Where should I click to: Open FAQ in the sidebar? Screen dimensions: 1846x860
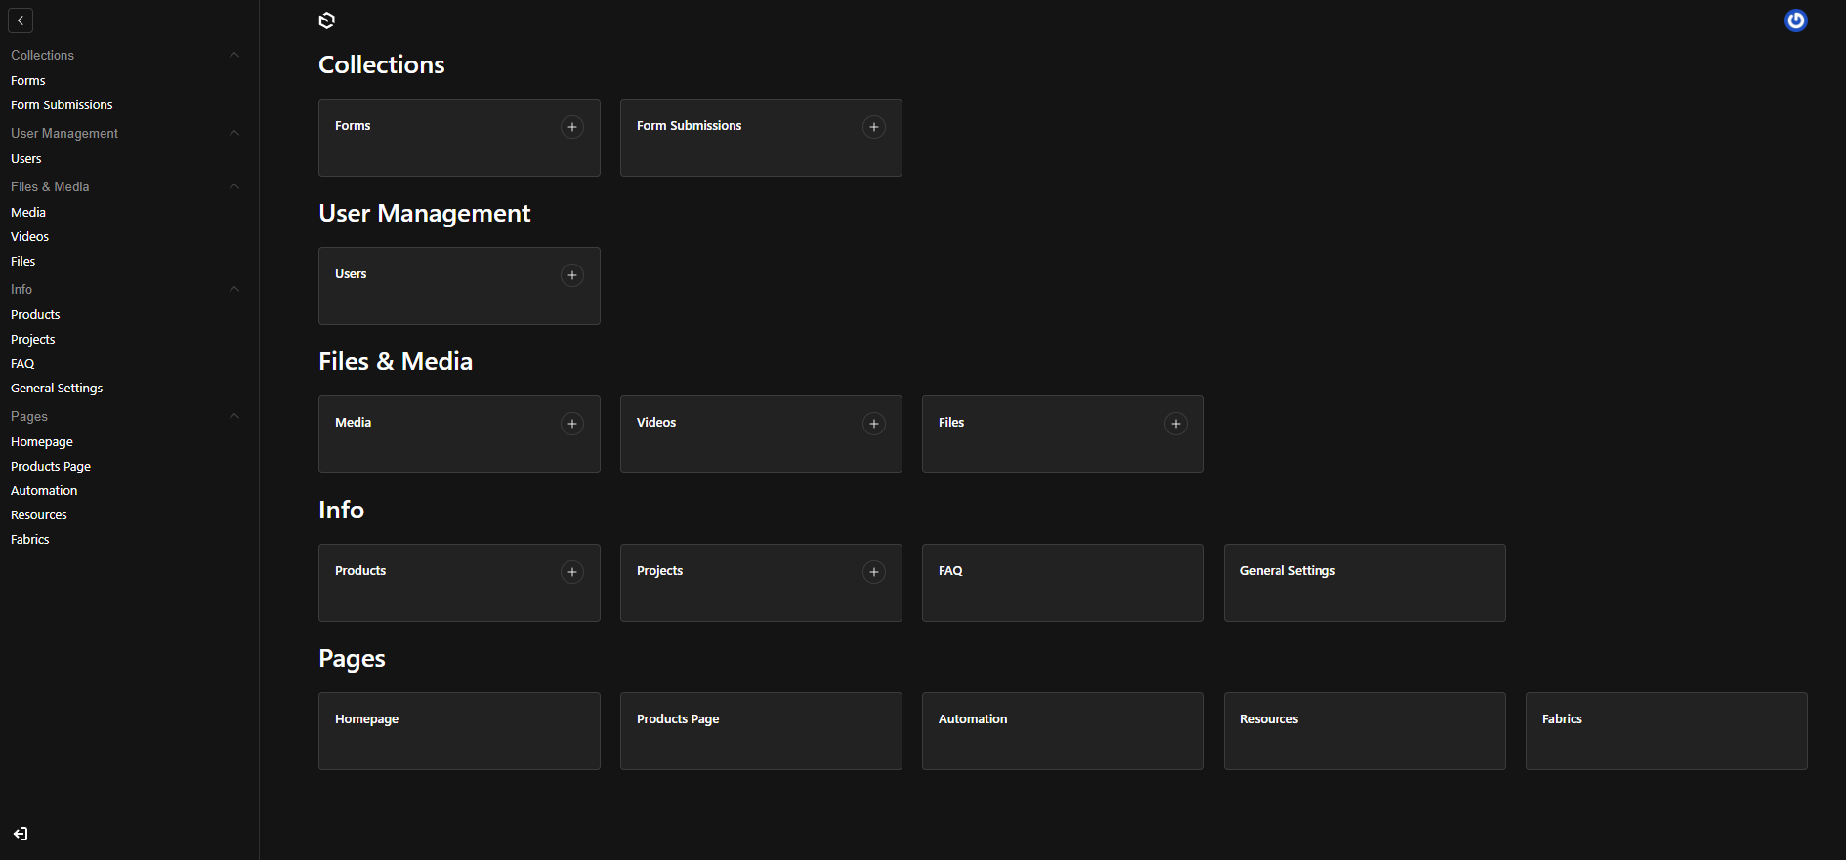tap(22, 363)
